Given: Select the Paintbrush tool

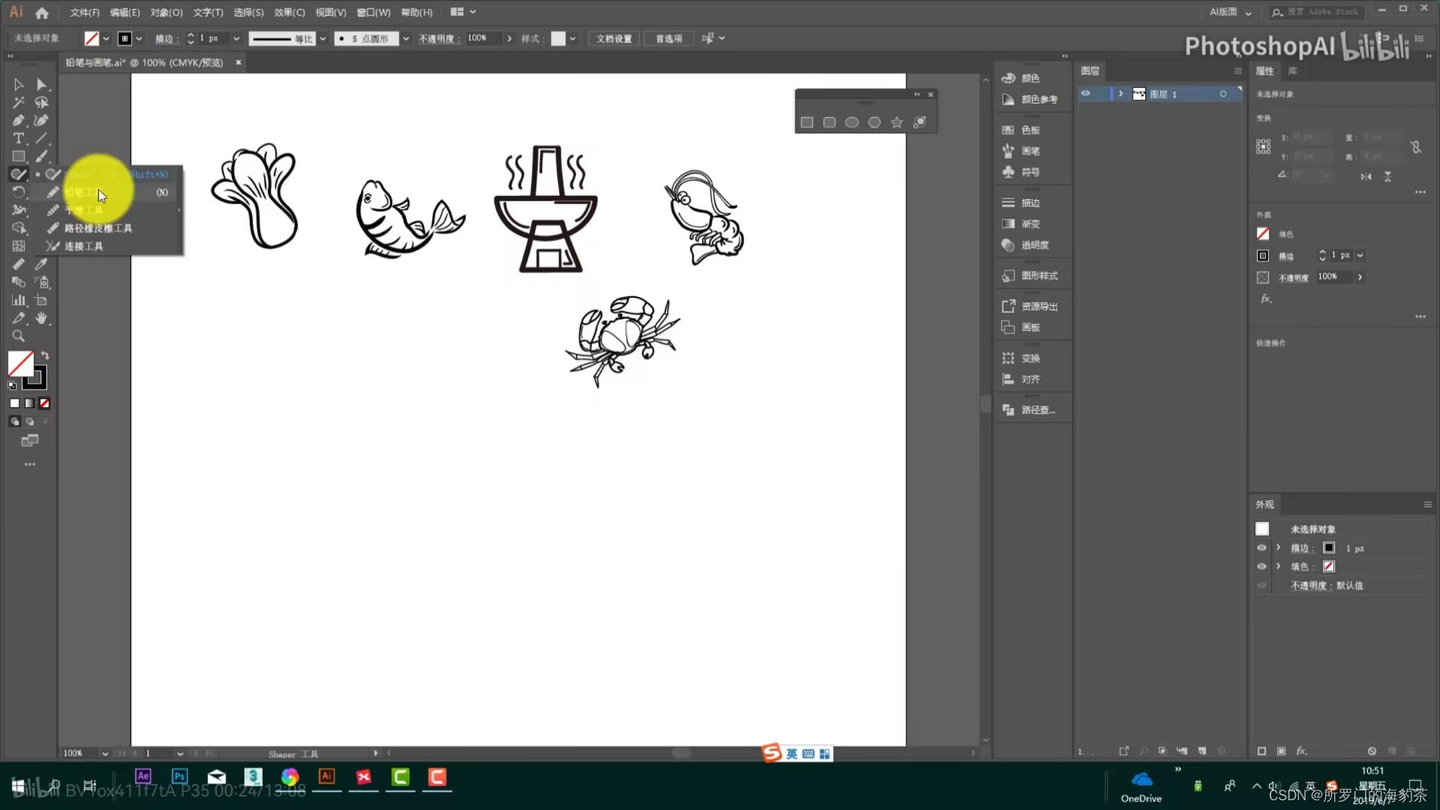Looking at the screenshot, I should [41, 157].
